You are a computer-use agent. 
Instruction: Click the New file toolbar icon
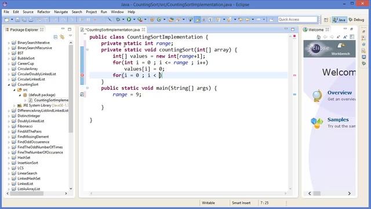[7, 20]
